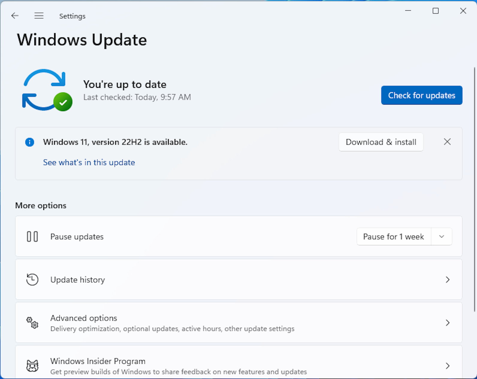Open Update history chevron
The image size is (477, 379).
tap(447, 280)
